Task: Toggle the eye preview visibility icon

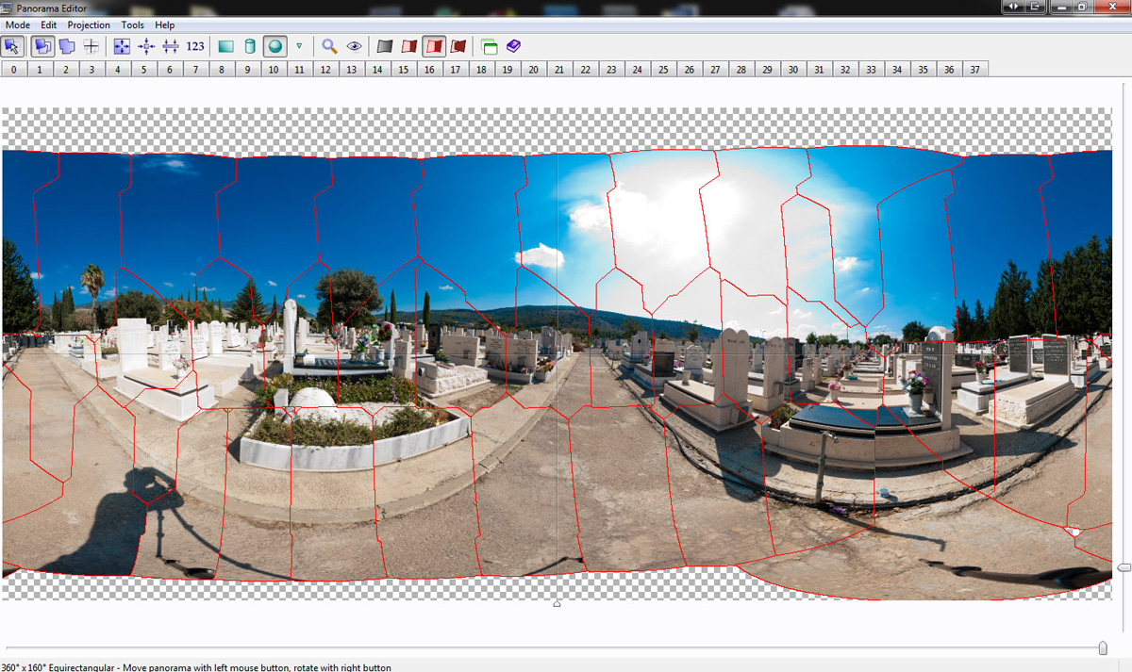Action: tap(354, 46)
